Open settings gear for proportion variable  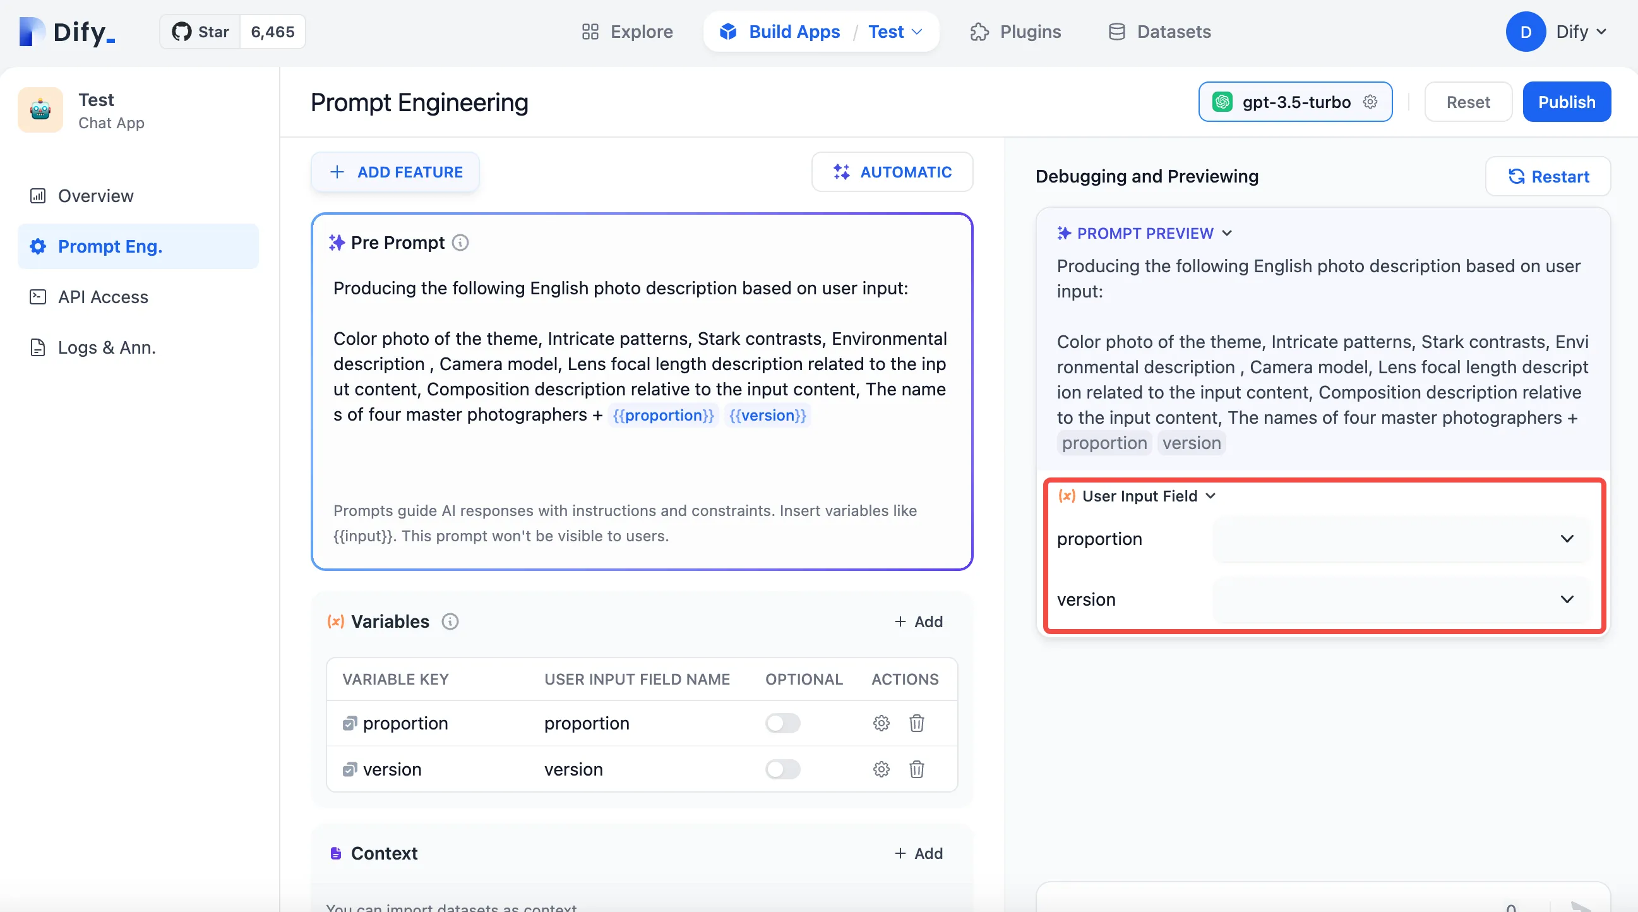point(881,723)
